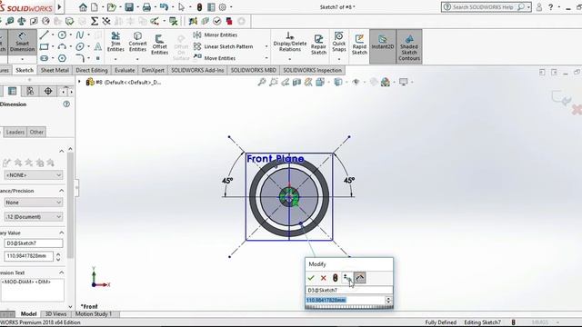Image resolution: width=582 pixels, height=327 pixels.
Task: Collapse the Tolerance/Precision section
Action: (x=61, y=191)
